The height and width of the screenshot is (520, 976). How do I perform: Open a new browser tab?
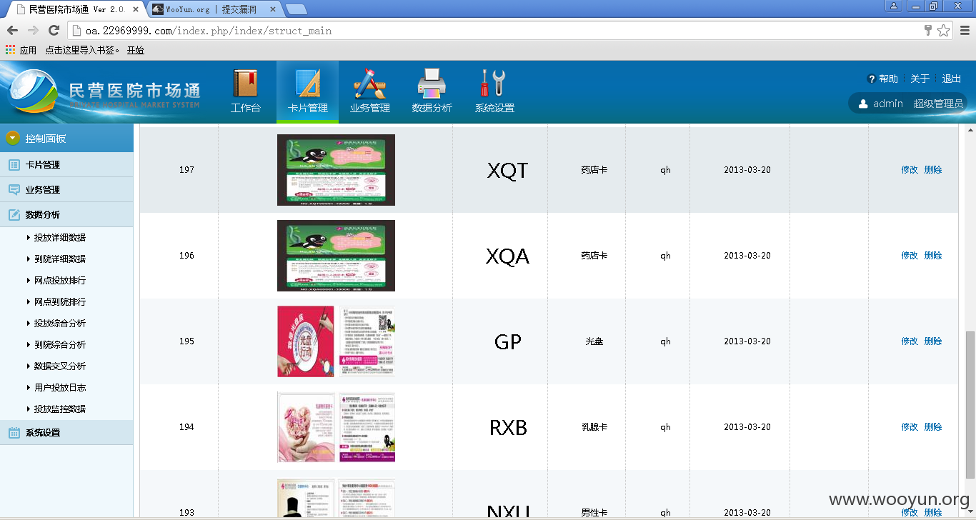297,10
